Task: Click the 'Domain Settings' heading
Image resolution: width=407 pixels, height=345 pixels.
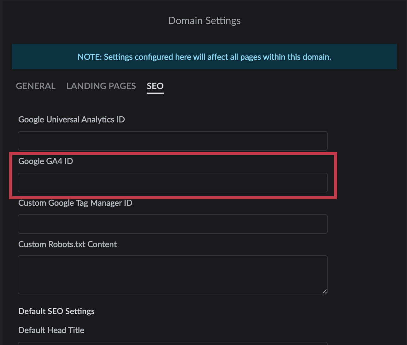Action: [x=204, y=21]
